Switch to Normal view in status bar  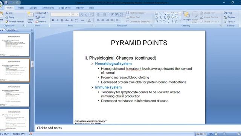pyautogui.click(x=198, y=134)
